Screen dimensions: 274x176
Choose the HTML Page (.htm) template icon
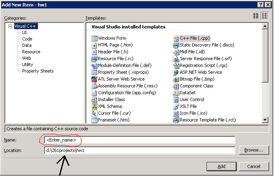94,45
